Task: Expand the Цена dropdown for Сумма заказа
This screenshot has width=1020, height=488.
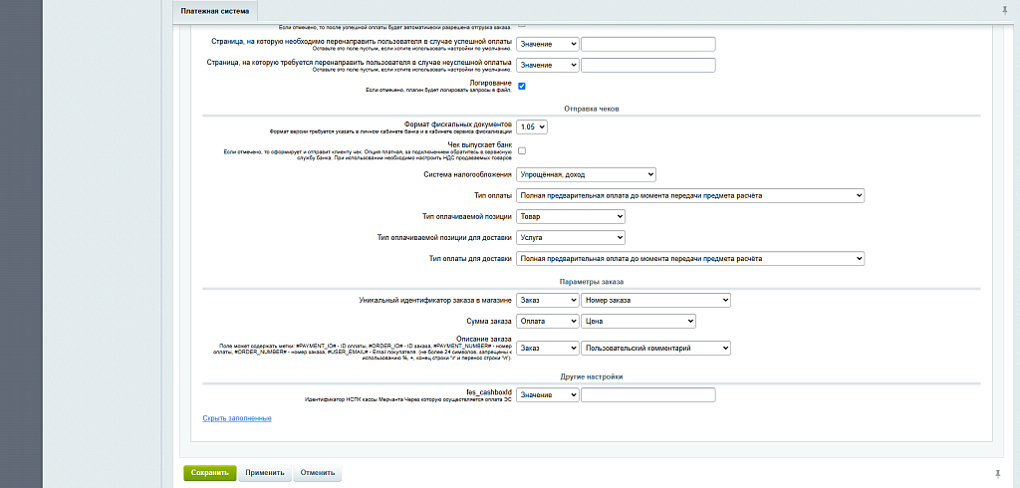Action: [638, 321]
